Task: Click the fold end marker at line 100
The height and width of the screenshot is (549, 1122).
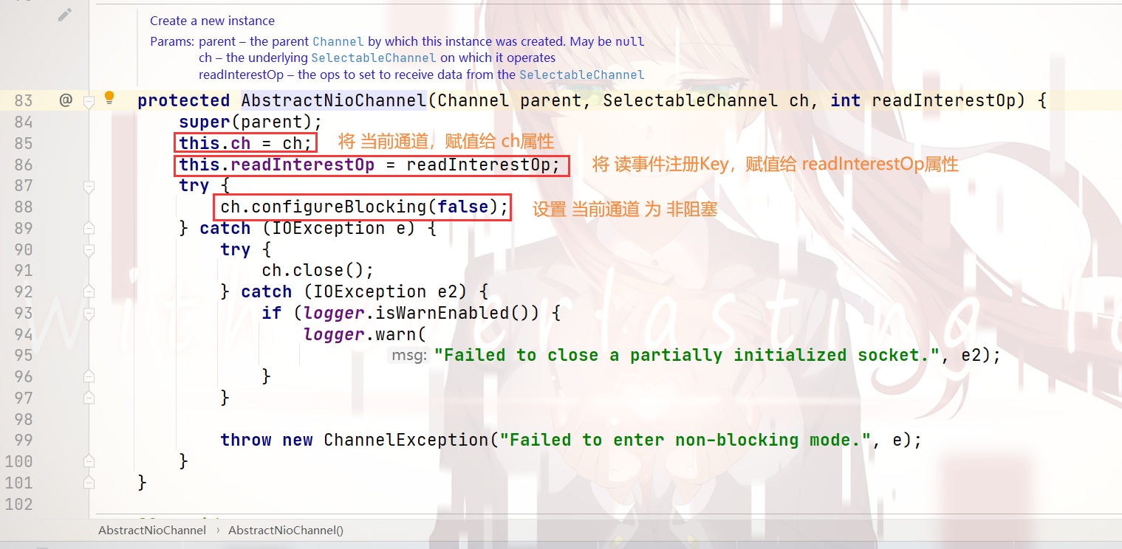Action: [89, 461]
